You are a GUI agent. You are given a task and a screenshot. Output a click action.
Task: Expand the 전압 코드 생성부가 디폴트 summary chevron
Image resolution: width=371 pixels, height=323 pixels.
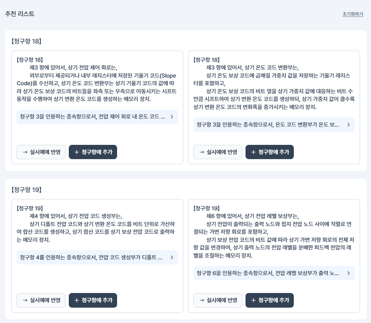pos(172,258)
